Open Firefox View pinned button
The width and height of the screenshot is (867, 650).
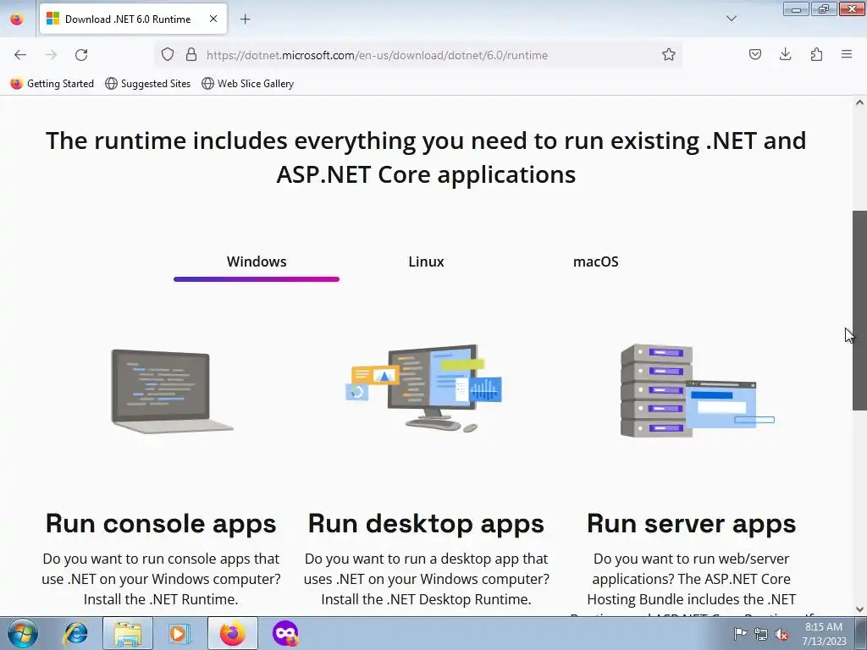tap(17, 19)
